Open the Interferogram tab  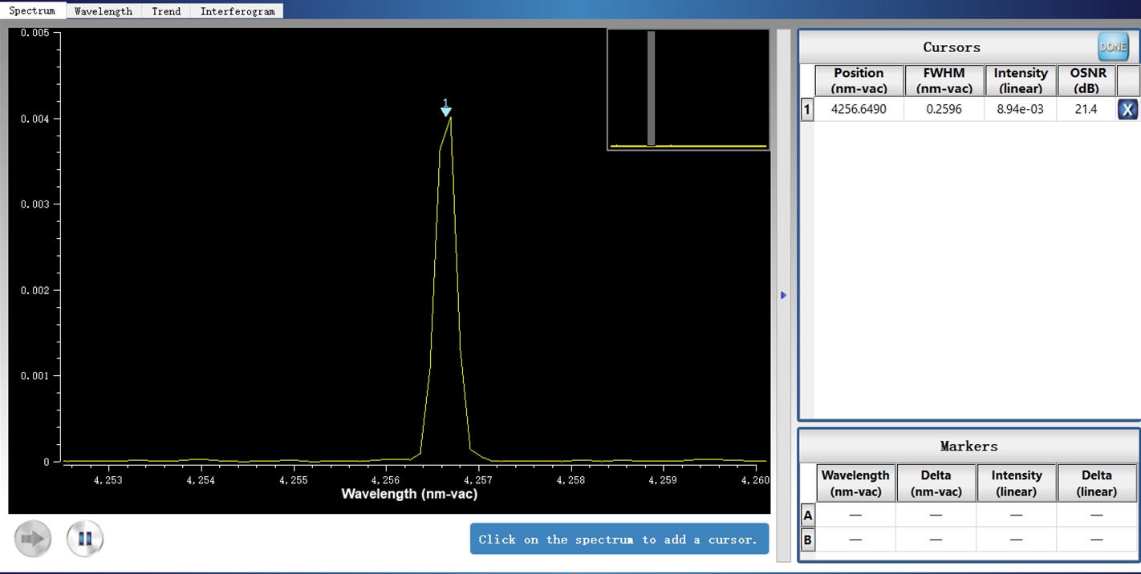237,11
